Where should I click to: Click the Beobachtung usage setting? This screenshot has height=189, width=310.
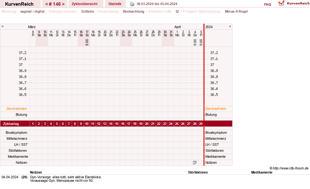133,11
